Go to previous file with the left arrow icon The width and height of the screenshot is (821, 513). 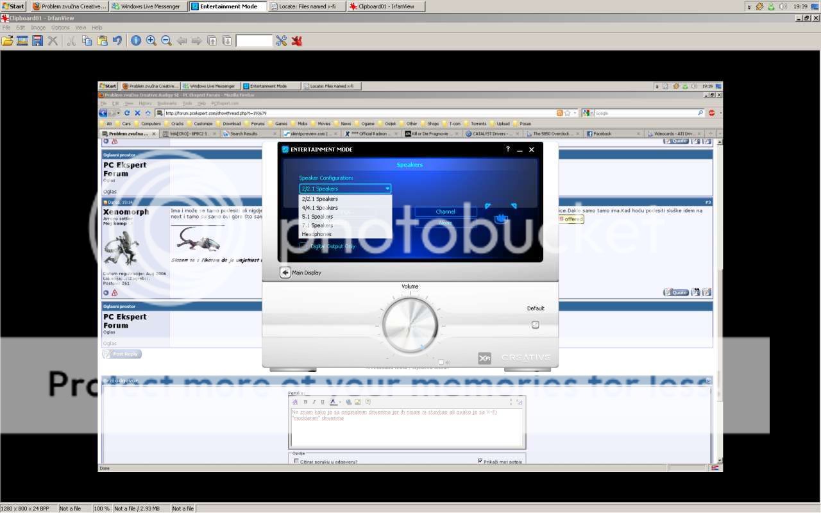(182, 40)
